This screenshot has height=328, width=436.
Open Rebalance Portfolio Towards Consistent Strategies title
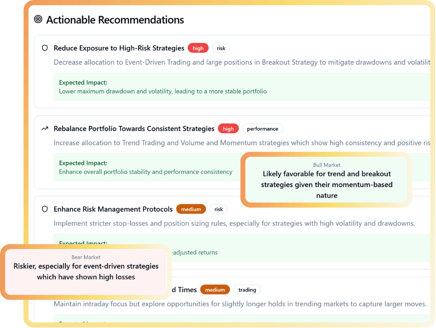tap(134, 129)
